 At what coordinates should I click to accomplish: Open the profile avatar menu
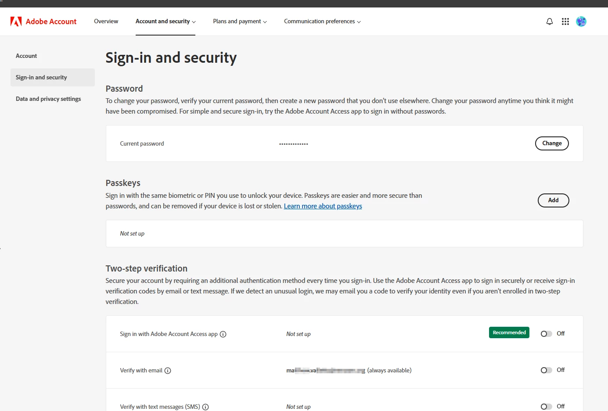581,21
